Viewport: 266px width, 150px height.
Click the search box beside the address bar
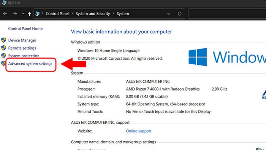pyautogui.click(x=227, y=14)
